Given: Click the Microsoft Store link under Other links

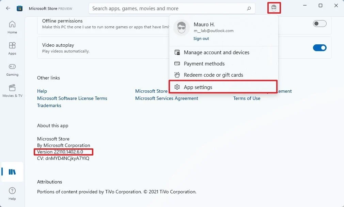Looking at the screenshot, I should click(x=151, y=91).
